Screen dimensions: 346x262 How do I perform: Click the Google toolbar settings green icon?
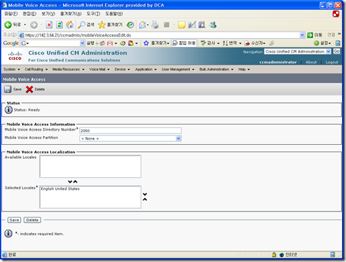click(316, 43)
